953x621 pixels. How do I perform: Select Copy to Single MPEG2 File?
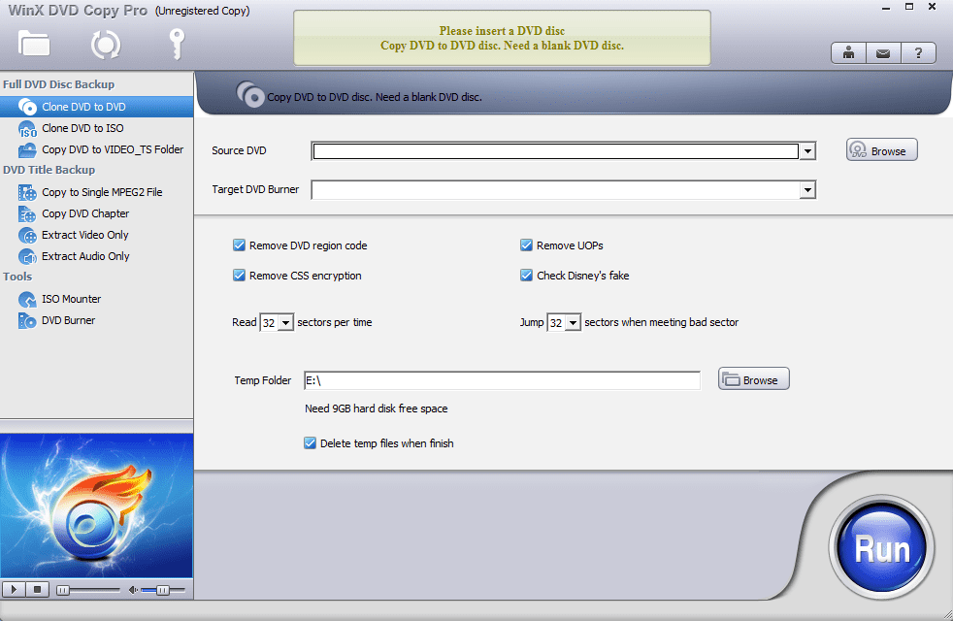point(97,192)
